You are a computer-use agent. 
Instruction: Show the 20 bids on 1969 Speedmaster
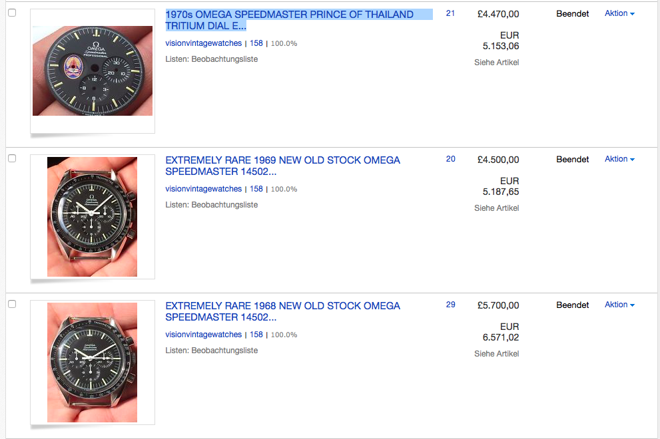click(450, 159)
